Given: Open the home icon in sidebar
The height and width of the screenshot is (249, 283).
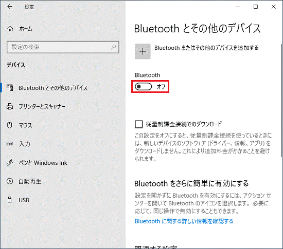Looking at the screenshot, I should click(x=10, y=29).
